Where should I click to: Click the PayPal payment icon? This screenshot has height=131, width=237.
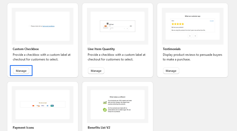pyautogui.click(x=43, y=106)
